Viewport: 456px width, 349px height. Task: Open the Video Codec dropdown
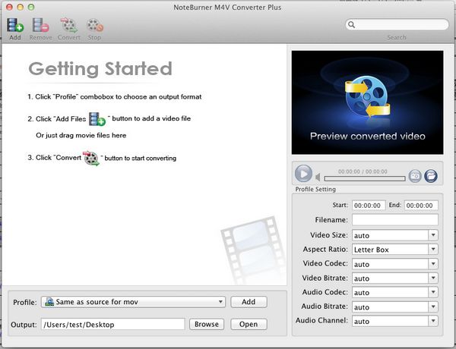395,263
